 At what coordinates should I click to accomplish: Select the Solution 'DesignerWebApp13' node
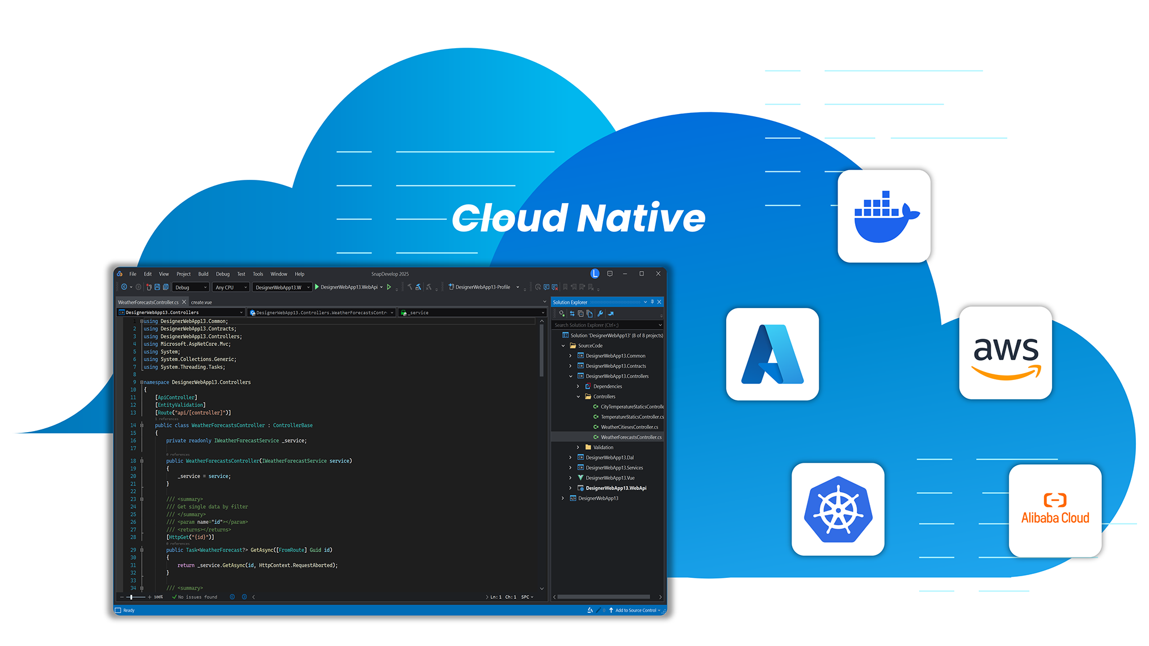(x=612, y=335)
